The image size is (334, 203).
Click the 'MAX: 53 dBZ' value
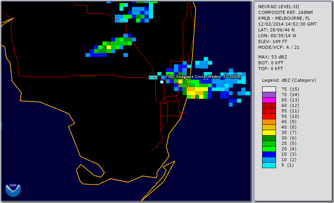tap(273, 57)
